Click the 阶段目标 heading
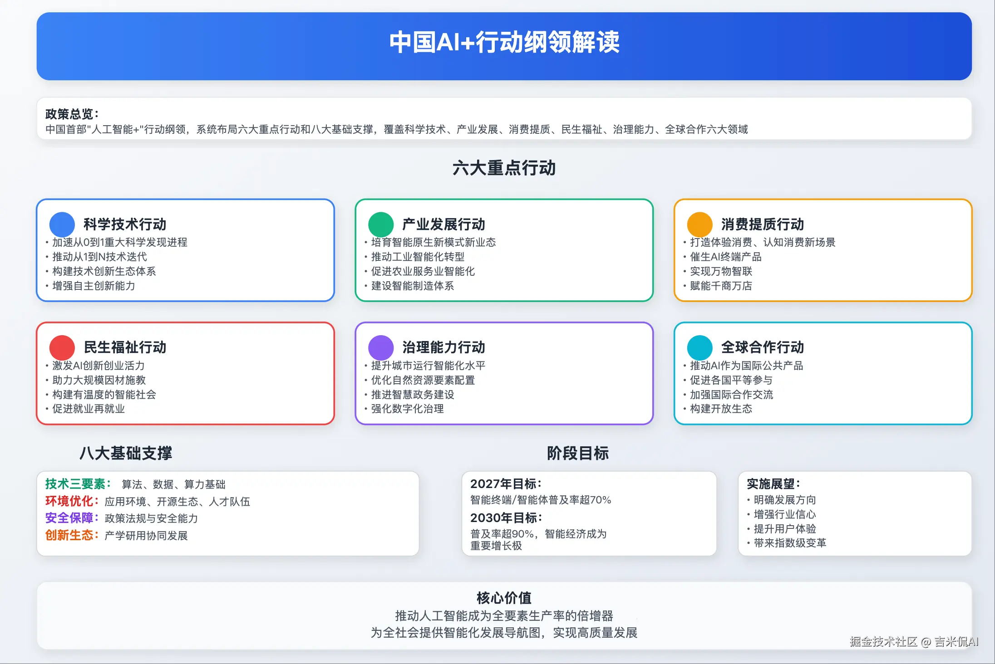The height and width of the screenshot is (664, 995). (577, 453)
